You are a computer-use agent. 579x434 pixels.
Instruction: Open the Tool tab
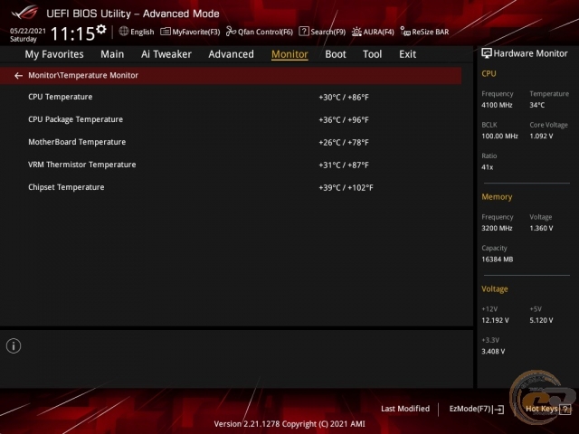pyautogui.click(x=372, y=54)
